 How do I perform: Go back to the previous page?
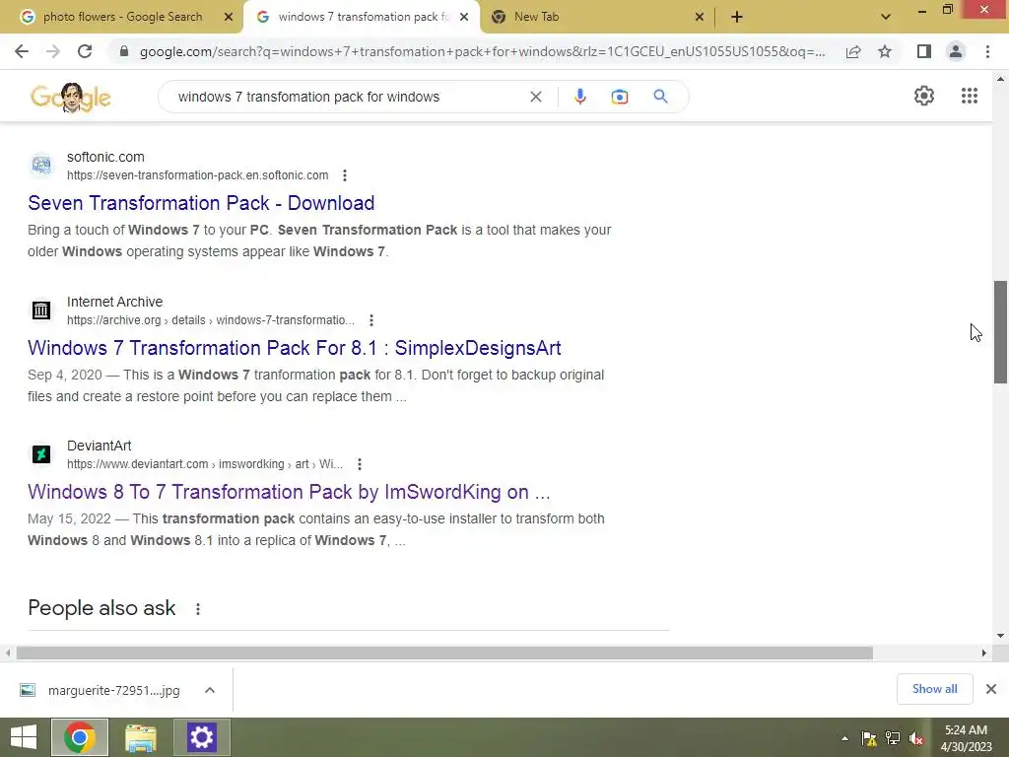22,51
